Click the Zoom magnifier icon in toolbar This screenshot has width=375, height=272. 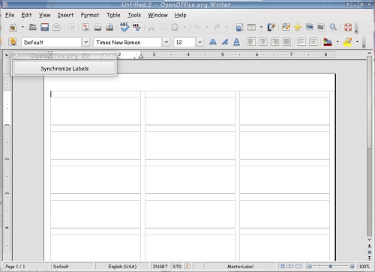(333, 27)
